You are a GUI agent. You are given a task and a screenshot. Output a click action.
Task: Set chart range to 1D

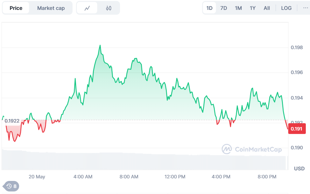point(209,8)
